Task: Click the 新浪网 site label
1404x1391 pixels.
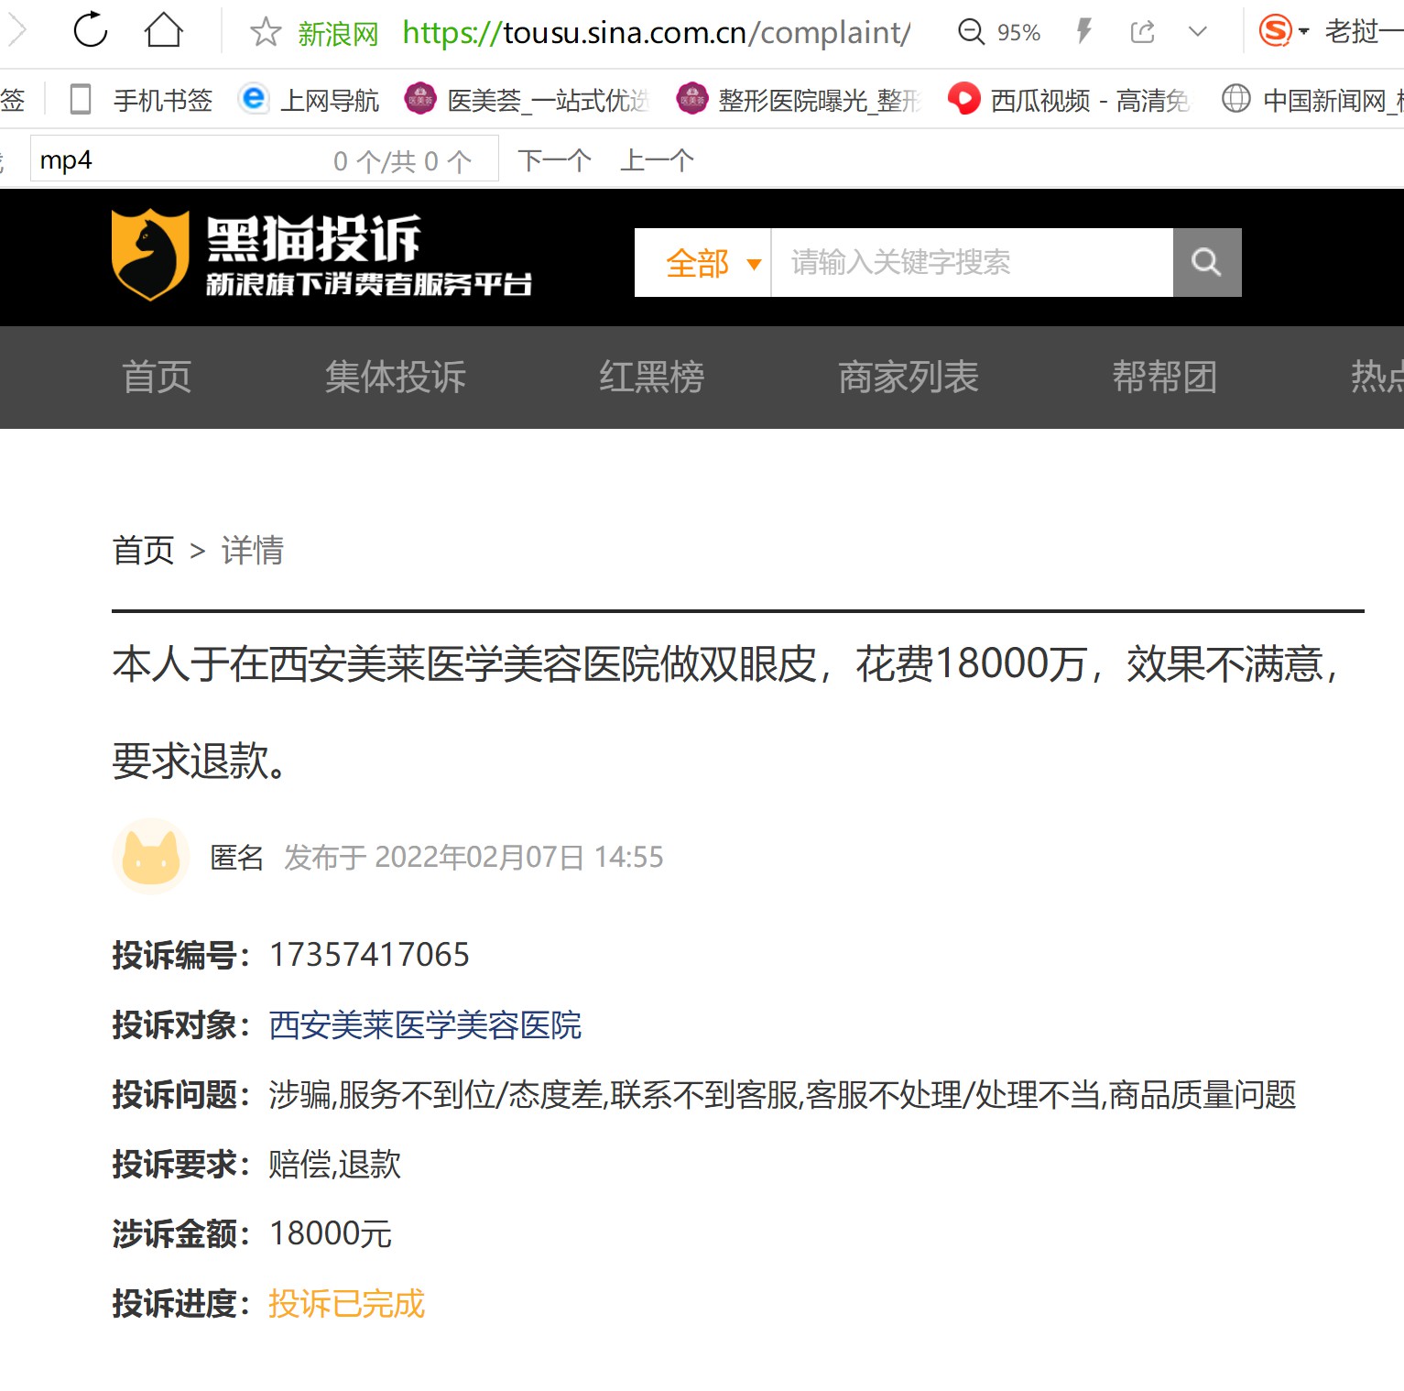Action: 339,34
